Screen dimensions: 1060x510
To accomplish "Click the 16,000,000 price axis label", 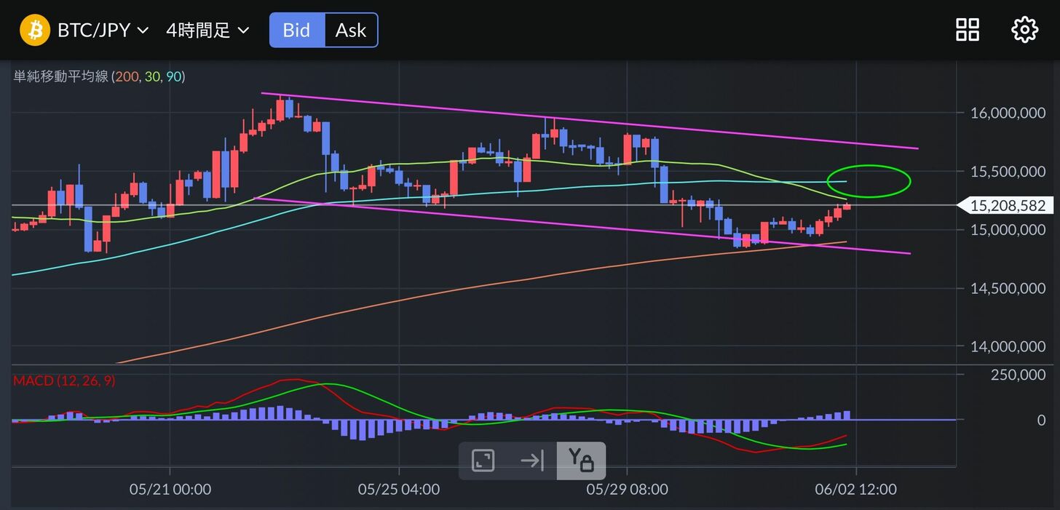I will (1007, 113).
